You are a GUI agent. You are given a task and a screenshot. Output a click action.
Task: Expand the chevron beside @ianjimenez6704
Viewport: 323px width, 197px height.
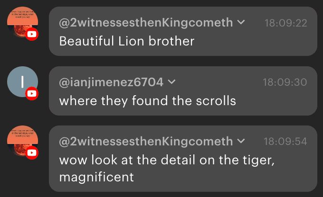pos(172,82)
